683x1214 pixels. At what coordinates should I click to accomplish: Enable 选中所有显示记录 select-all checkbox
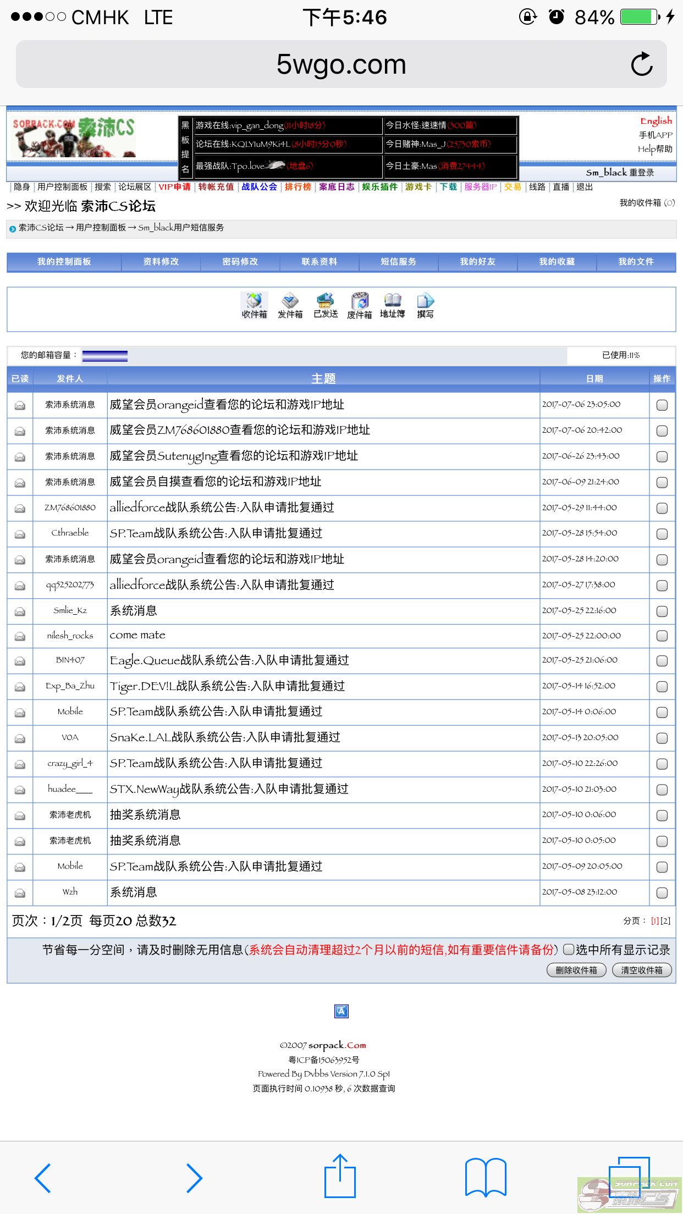point(569,950)
